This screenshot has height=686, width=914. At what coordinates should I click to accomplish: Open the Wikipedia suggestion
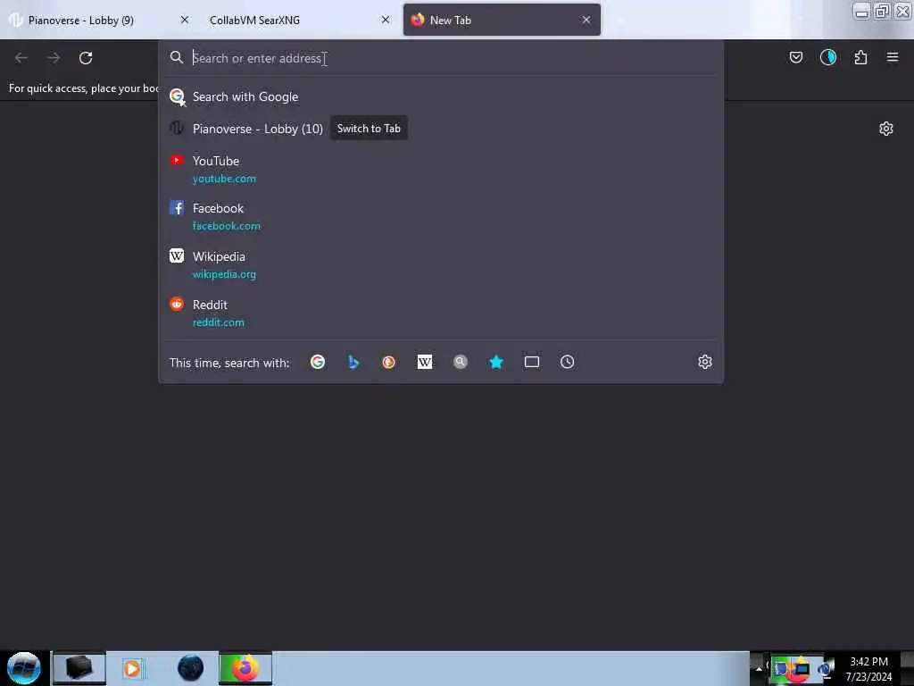click(x=441, y=264)
